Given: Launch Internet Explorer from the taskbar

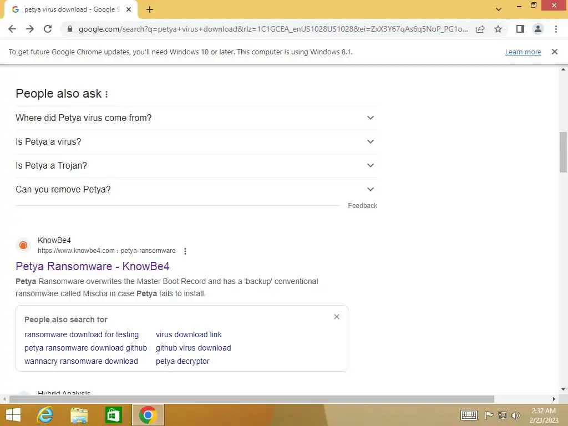Looking at the screenshot, I should [45, 415].
